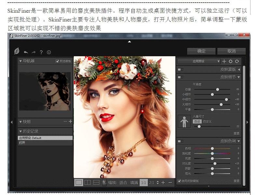The image size is (257, 195).
Task: Click the 总量 smoothness slider handle
Action: coord(218,89)
